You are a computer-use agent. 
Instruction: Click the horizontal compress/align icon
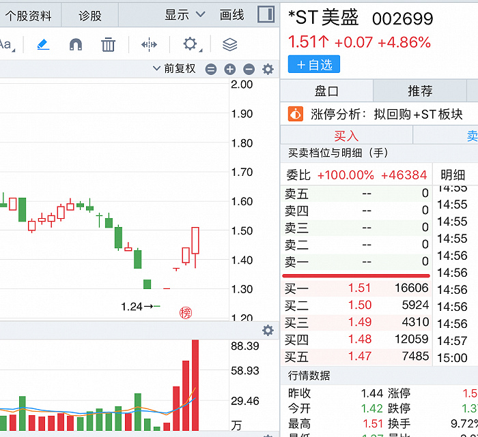coord(149,45)
